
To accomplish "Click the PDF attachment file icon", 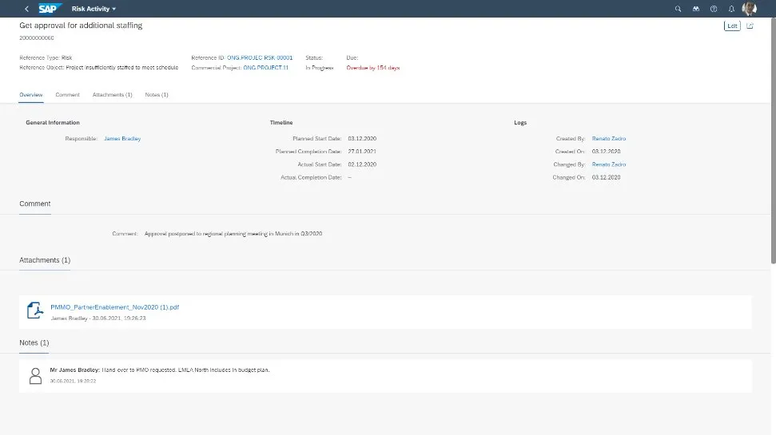I will 35,310.
